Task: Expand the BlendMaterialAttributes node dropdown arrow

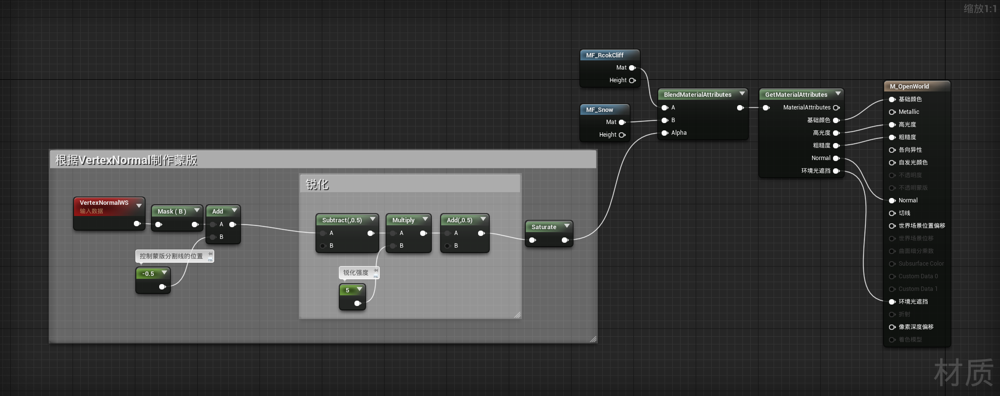Action: pyautogui.click(x=742, y=94)
